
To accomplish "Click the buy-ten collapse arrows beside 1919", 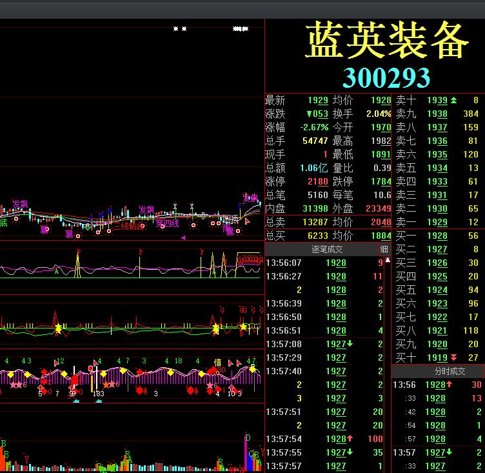I will coord(453,357).
